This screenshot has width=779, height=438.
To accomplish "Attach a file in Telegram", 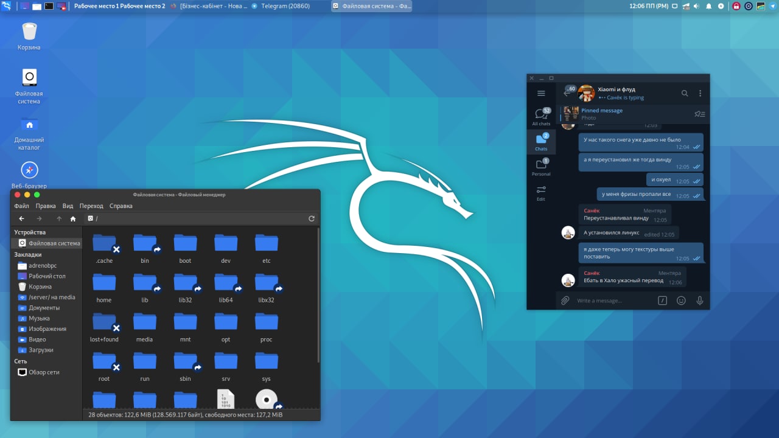I will 565,301.
